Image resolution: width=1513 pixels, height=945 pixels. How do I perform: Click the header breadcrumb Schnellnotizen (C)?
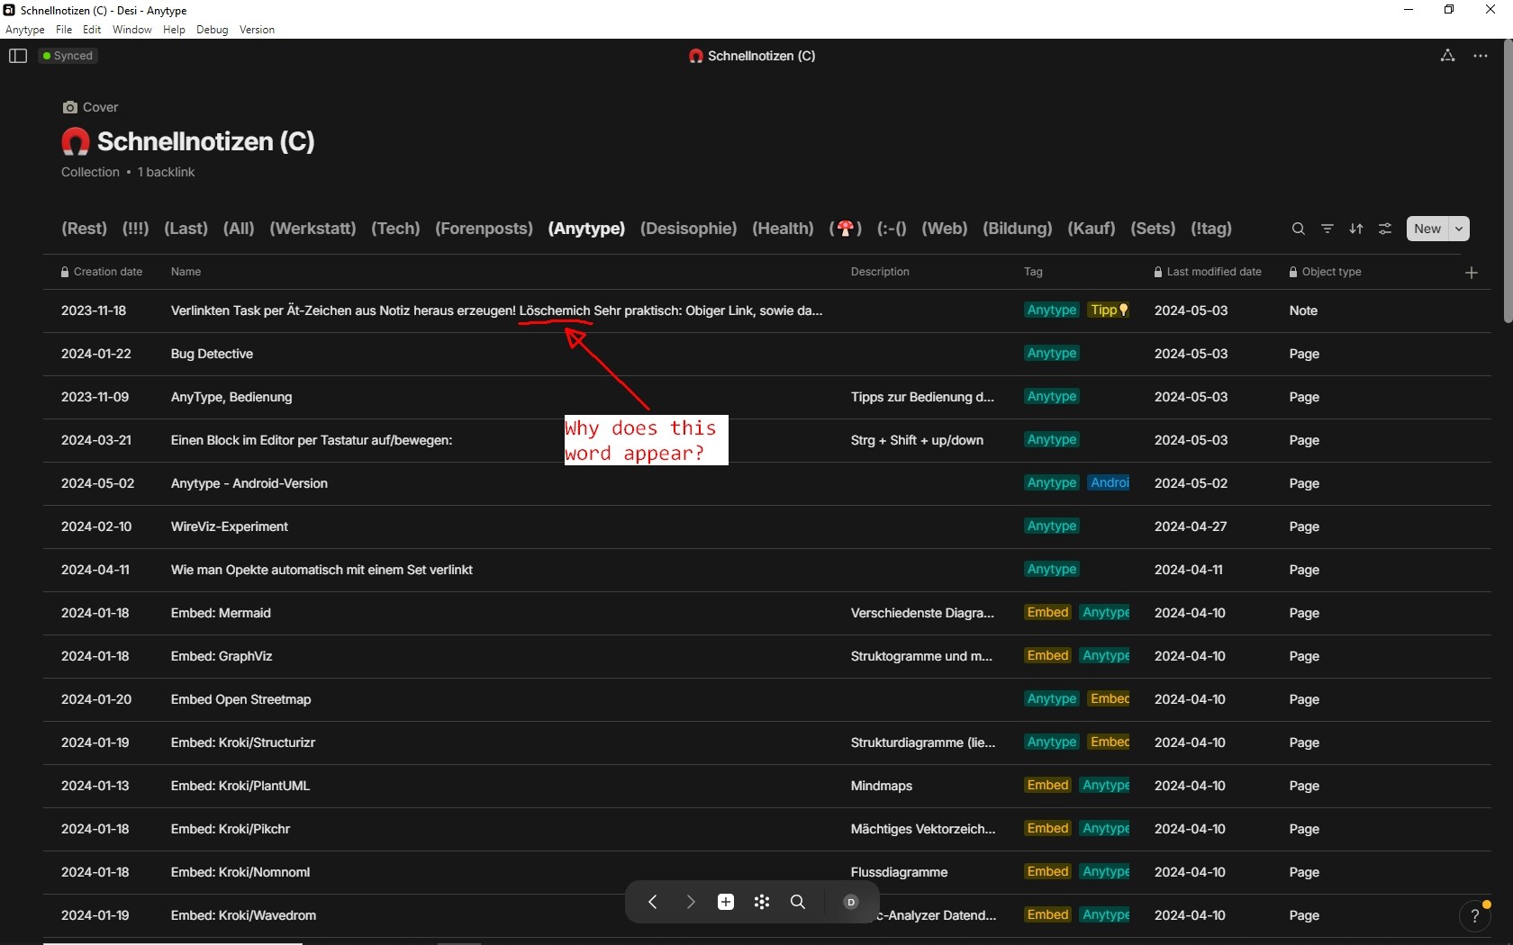752,56
